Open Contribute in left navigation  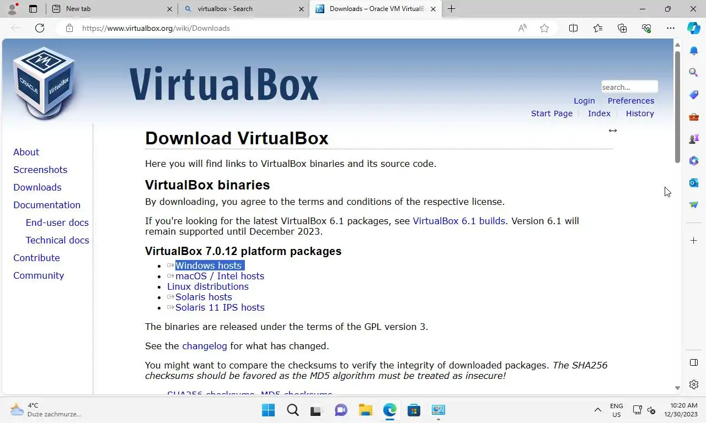click(36, 258)
